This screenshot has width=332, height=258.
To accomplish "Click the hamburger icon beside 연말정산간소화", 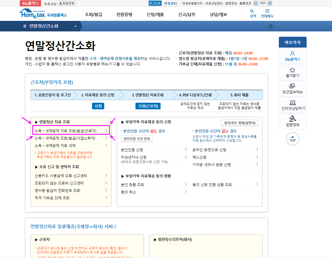I will [x=25, y=26].
